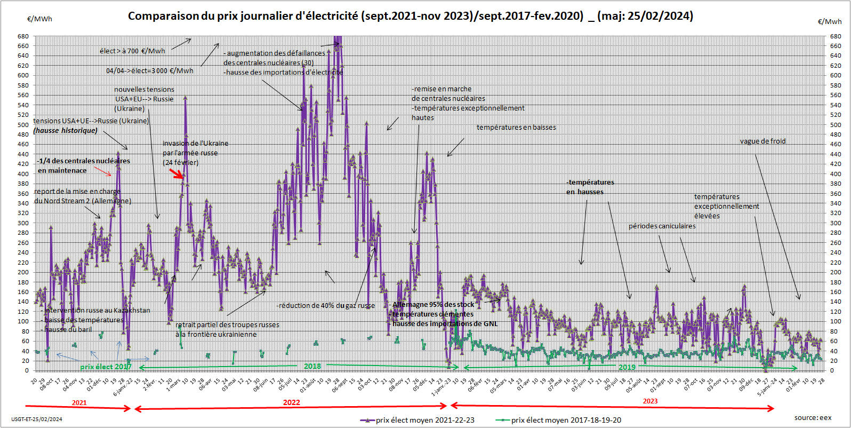
Task: Select '- intervention russe au Kazakhstan' note
Action: tap(95, 311)
